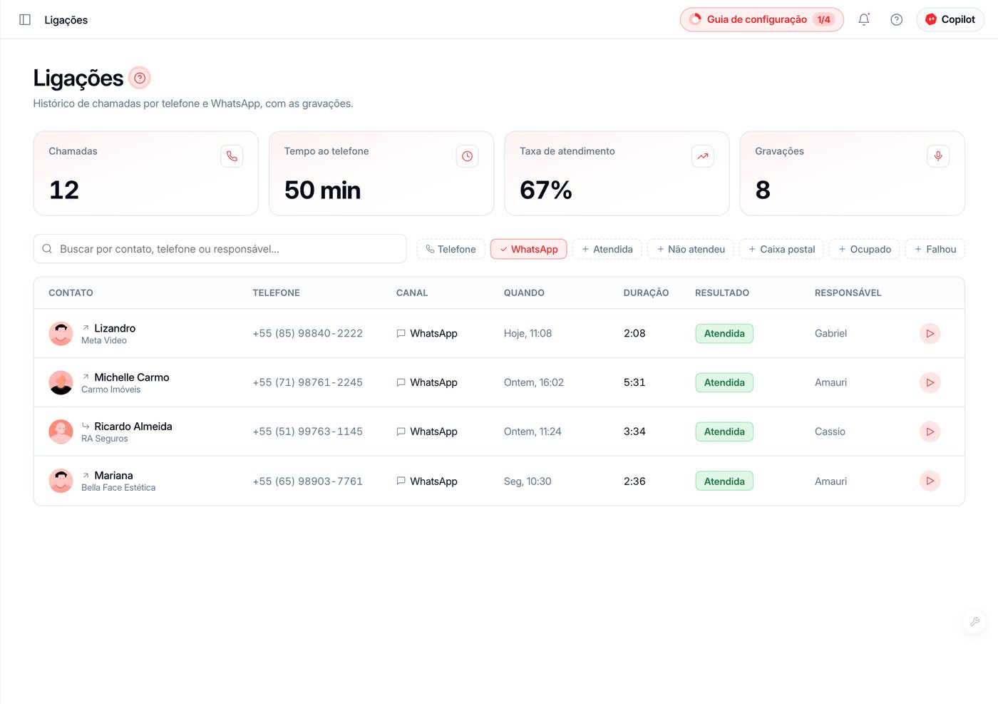The width and height of the screenshot is (998, 704).
Task: Enable the Telefone filter chip
Action: coord(451,249)
